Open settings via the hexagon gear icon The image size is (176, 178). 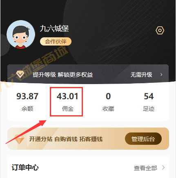(x=160, y=30)
